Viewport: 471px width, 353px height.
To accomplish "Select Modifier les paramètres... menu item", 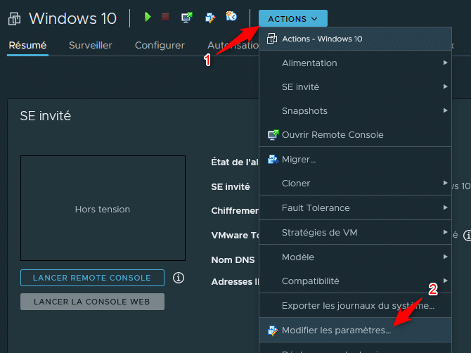I will pos(336,330).
